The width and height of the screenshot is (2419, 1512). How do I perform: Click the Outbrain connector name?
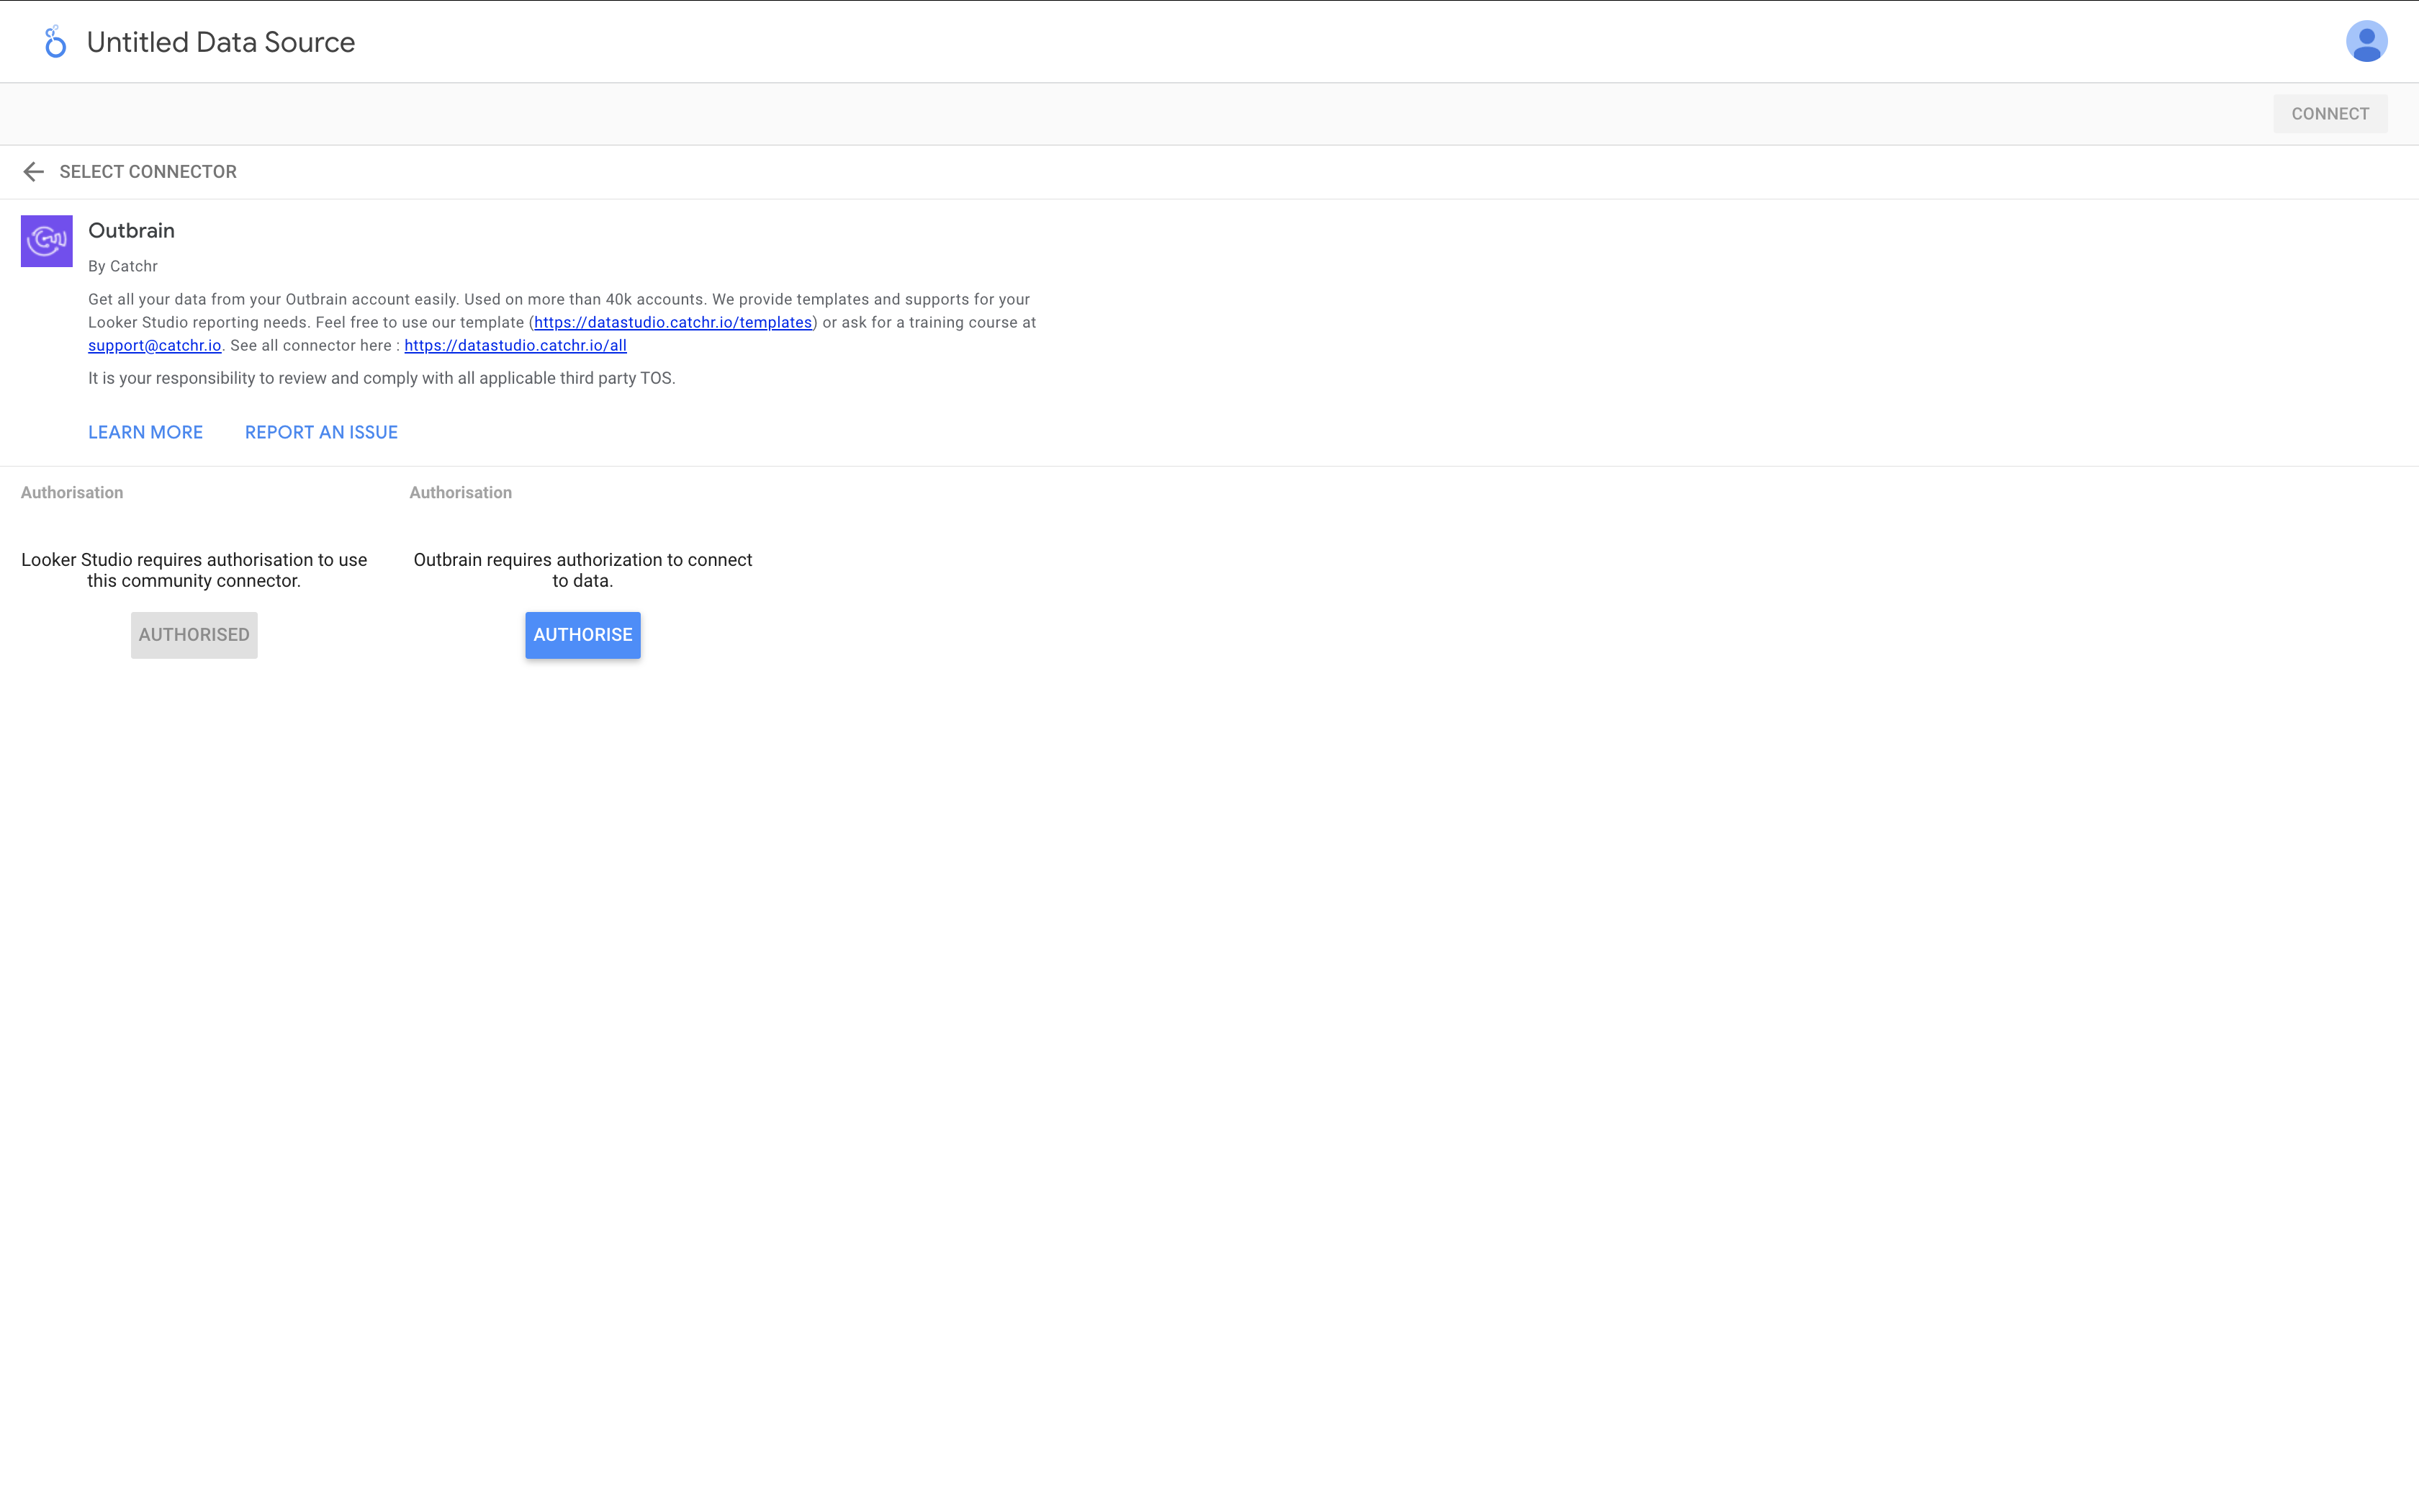[x=132, y=230]
